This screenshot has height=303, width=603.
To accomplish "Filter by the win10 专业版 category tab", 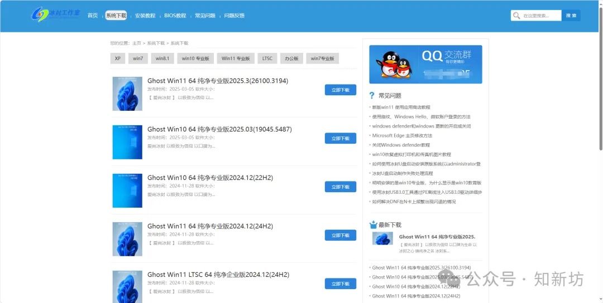I will [x=195, y=58].
